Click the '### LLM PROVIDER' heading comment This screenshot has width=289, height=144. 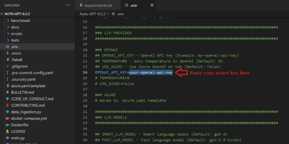(113, 33)
